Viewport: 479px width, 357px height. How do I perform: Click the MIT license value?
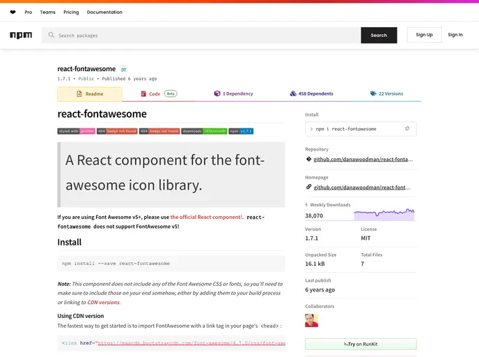366,238
